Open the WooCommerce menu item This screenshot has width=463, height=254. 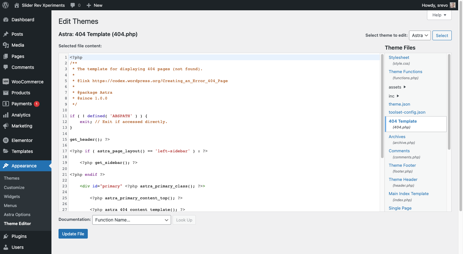26,82
